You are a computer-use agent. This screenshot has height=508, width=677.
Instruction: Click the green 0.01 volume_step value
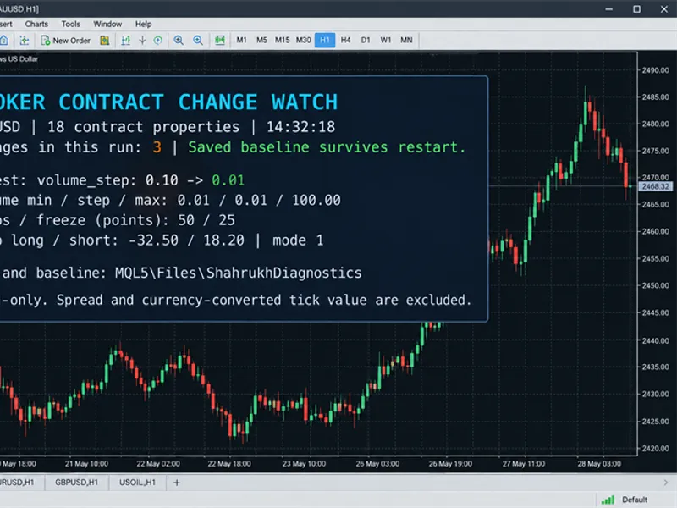228,180
